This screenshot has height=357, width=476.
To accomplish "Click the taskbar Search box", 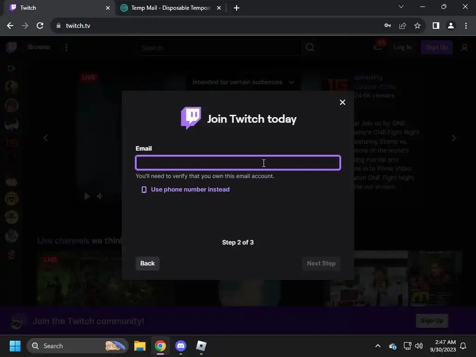I will (78, 346).
